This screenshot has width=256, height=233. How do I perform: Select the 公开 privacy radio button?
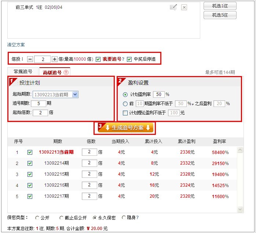37,218
